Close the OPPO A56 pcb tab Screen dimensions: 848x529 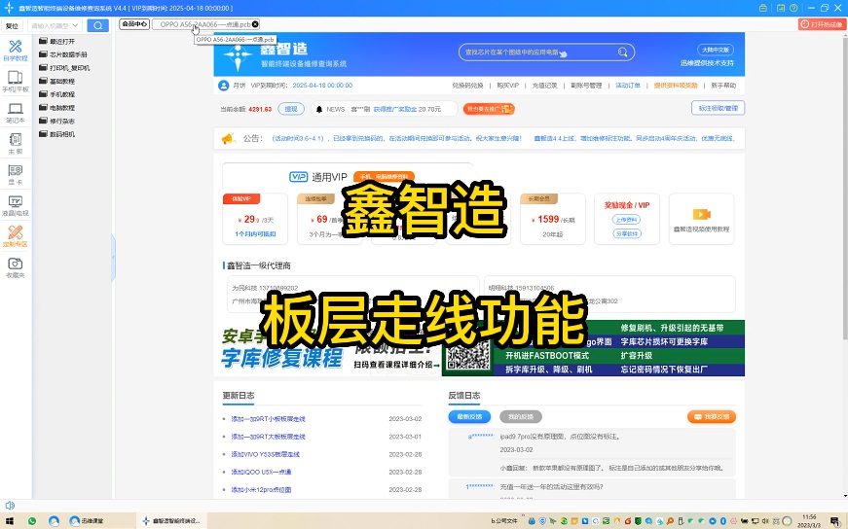point(255,23)
